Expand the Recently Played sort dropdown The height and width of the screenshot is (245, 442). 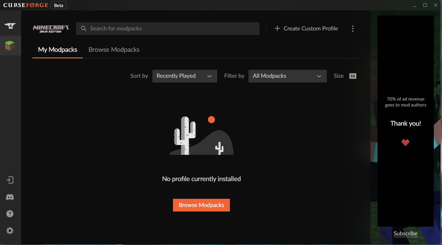click(185, 76)
